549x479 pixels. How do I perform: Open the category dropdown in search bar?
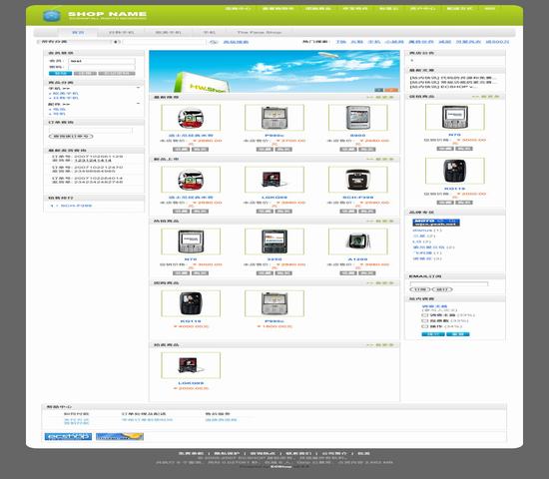[79, 42]
